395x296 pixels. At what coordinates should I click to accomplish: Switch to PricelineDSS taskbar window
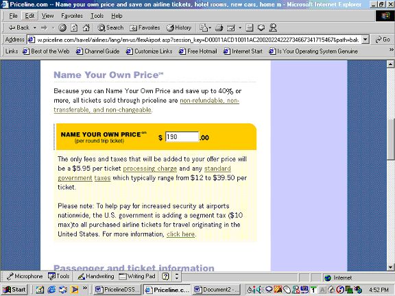point(117,290)
